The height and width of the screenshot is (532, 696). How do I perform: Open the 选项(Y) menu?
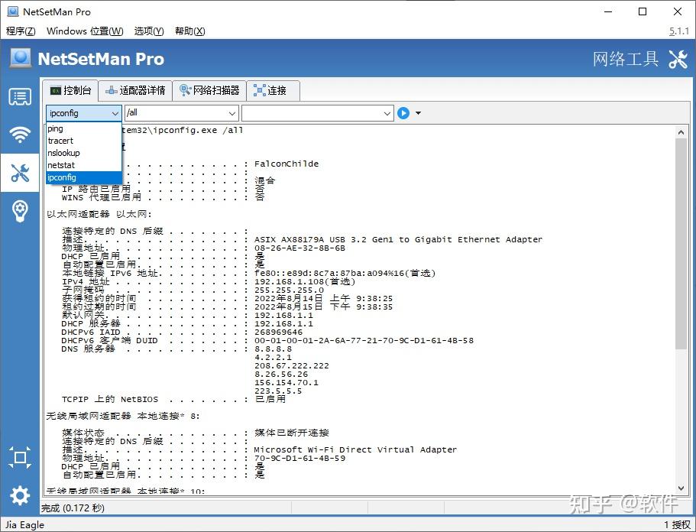pyautogui.click(x=147, y=31)
